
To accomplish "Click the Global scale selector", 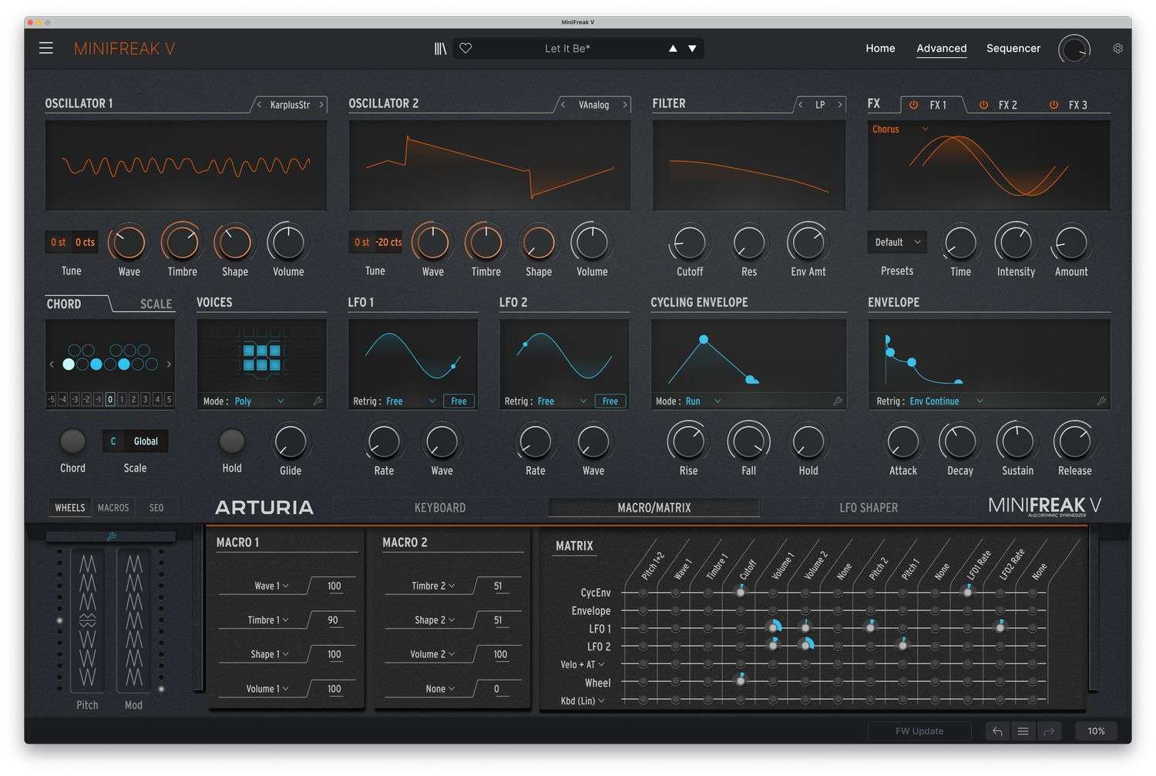I will click(x=146, y=442).
